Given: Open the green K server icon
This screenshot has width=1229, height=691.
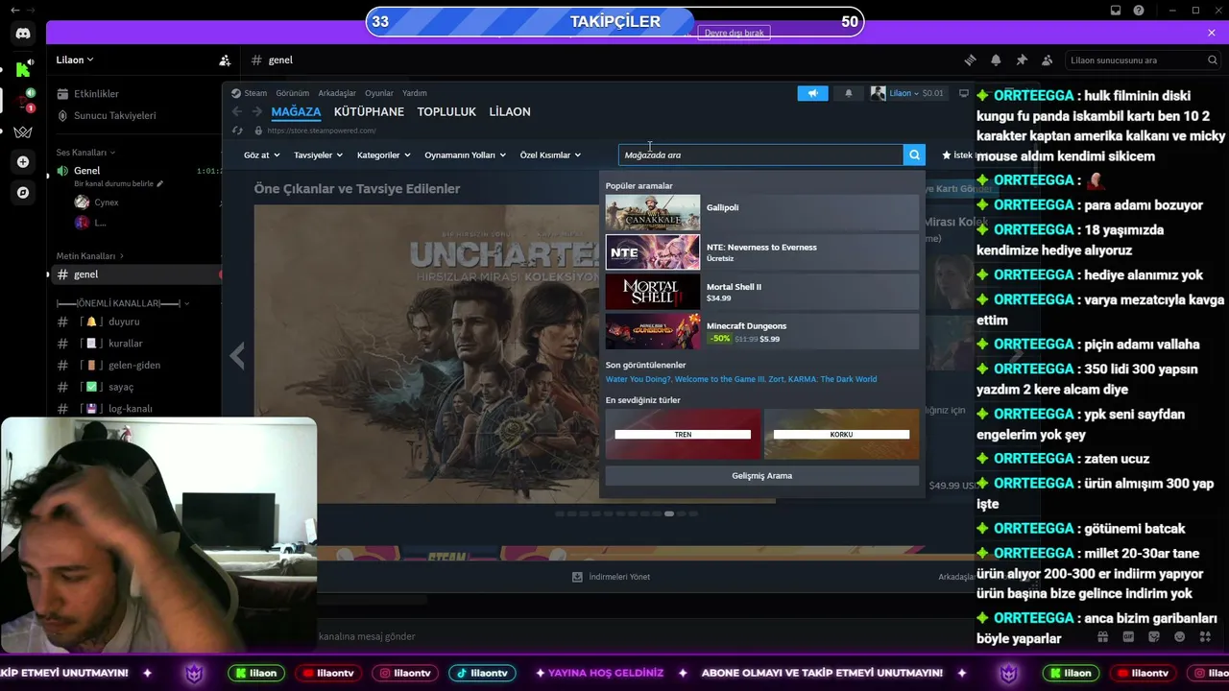Looking at the screenshot, I should point(23,69).
